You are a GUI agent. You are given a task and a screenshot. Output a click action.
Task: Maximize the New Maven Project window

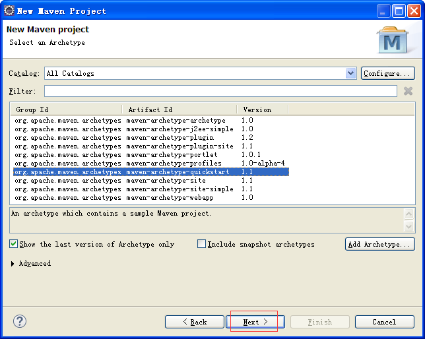coord(399,11)
